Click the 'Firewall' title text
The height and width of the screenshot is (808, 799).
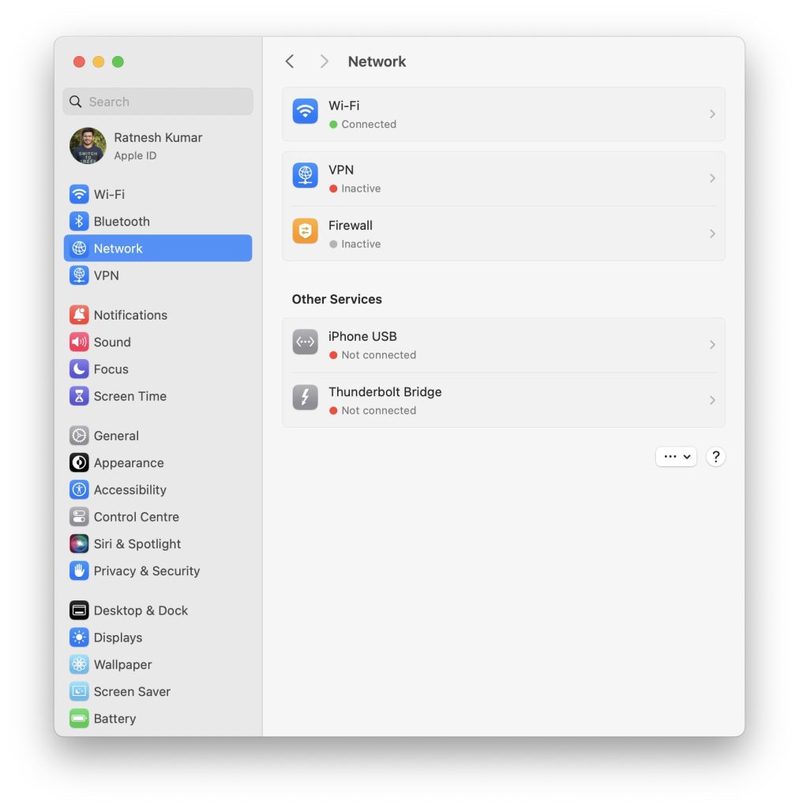(x=351, y=226)
